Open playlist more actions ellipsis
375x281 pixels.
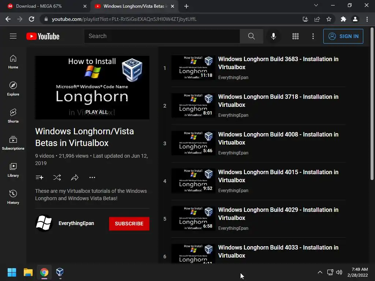[x=92, y=177]
